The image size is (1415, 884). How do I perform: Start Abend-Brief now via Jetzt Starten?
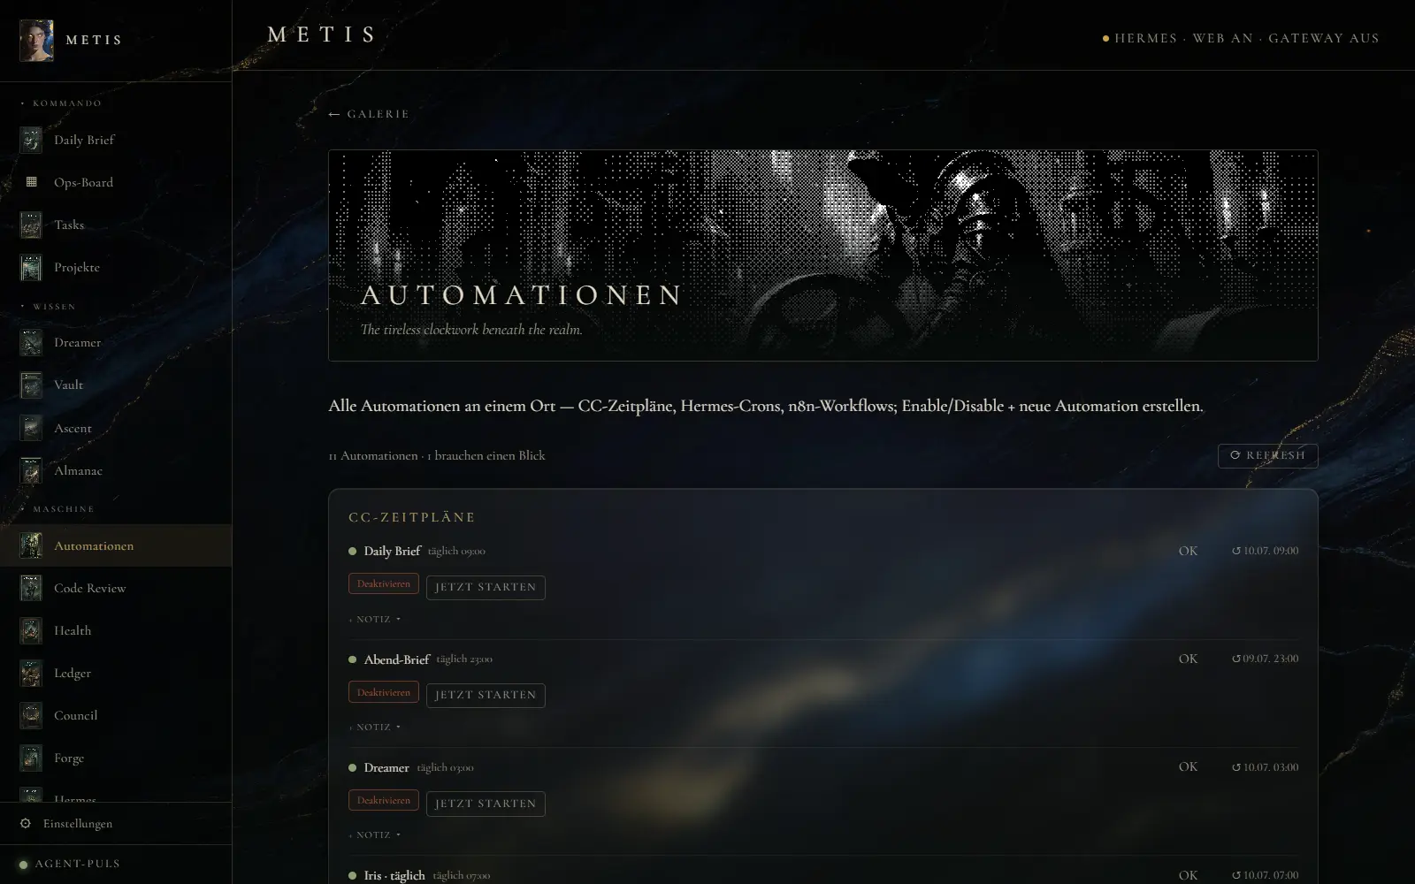(486, 695)
